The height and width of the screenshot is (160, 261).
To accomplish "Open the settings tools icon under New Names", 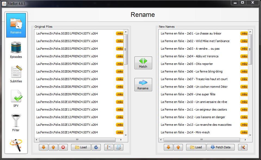I will point(243,147).
